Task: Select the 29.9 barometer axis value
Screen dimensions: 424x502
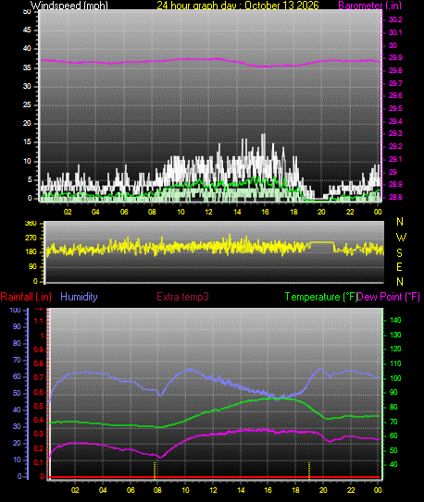Action: [395, 58]
